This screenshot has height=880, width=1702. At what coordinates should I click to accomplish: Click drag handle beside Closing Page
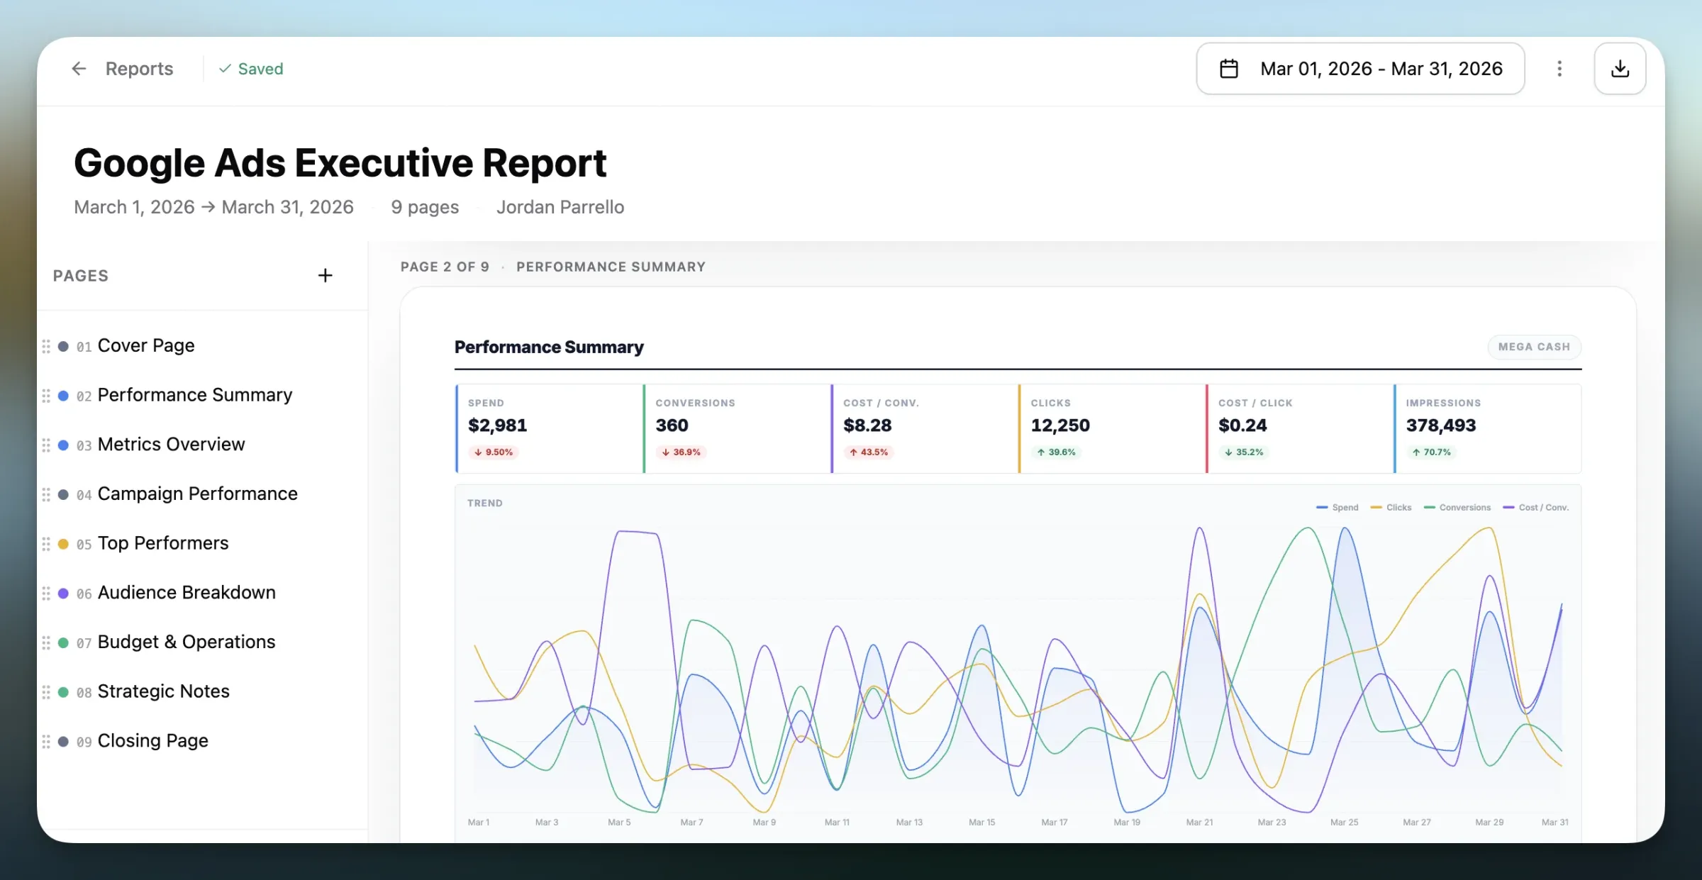(46, 742)
